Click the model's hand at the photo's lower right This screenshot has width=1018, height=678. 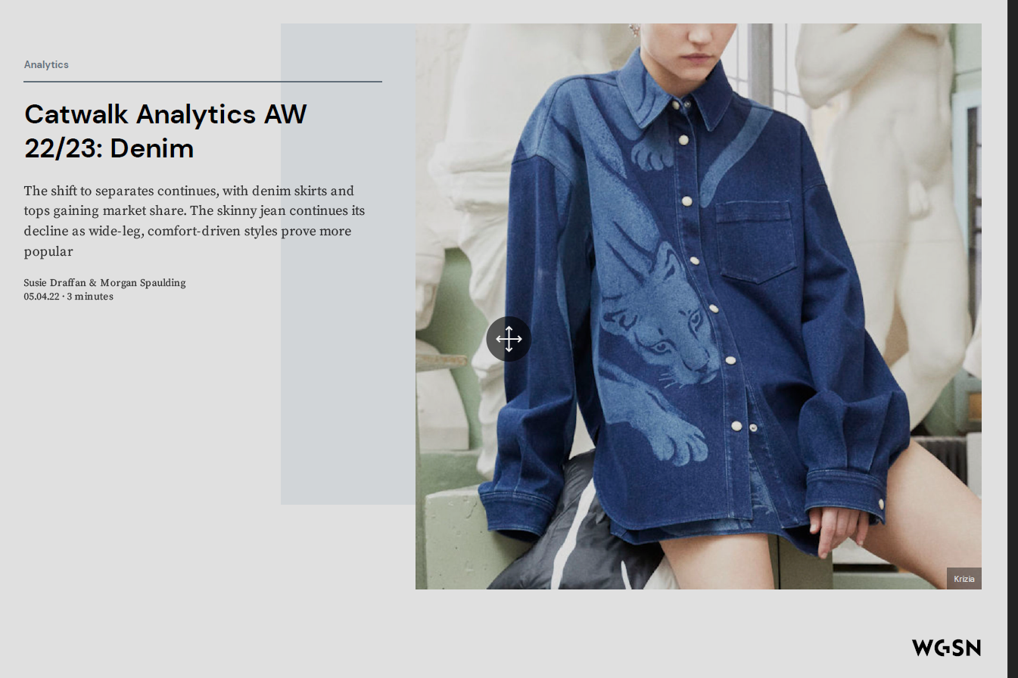coord(839,528)
